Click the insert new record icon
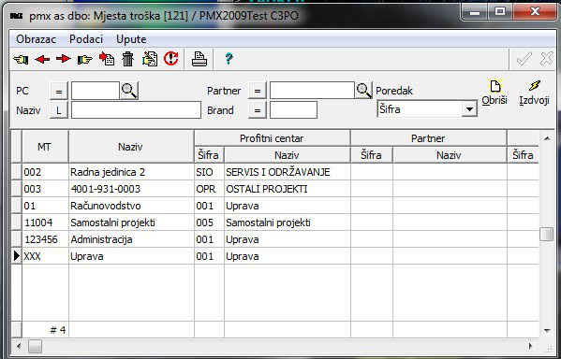 click(x=107, y=59)
